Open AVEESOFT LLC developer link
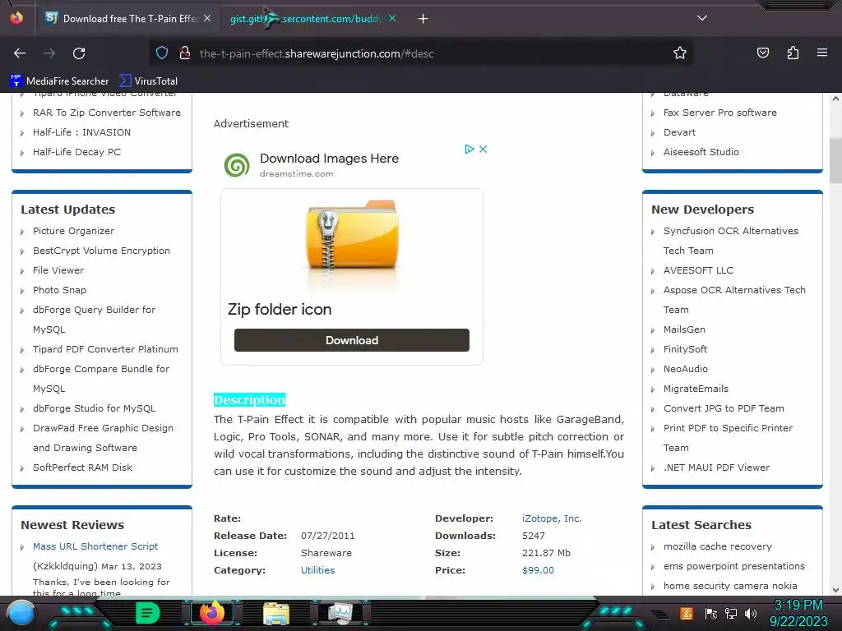 (698, 269)
